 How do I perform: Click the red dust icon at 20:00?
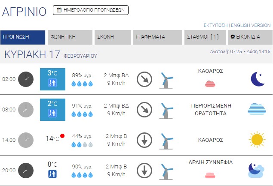[210, 174]
